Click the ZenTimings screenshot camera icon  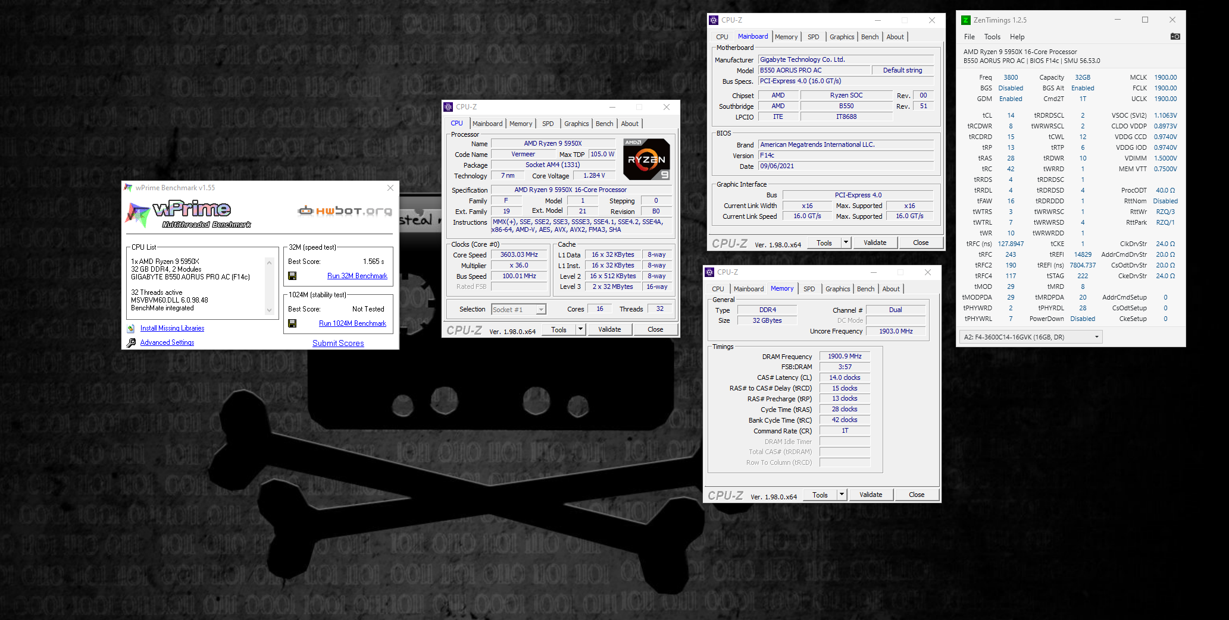(x=1175, y=36)
